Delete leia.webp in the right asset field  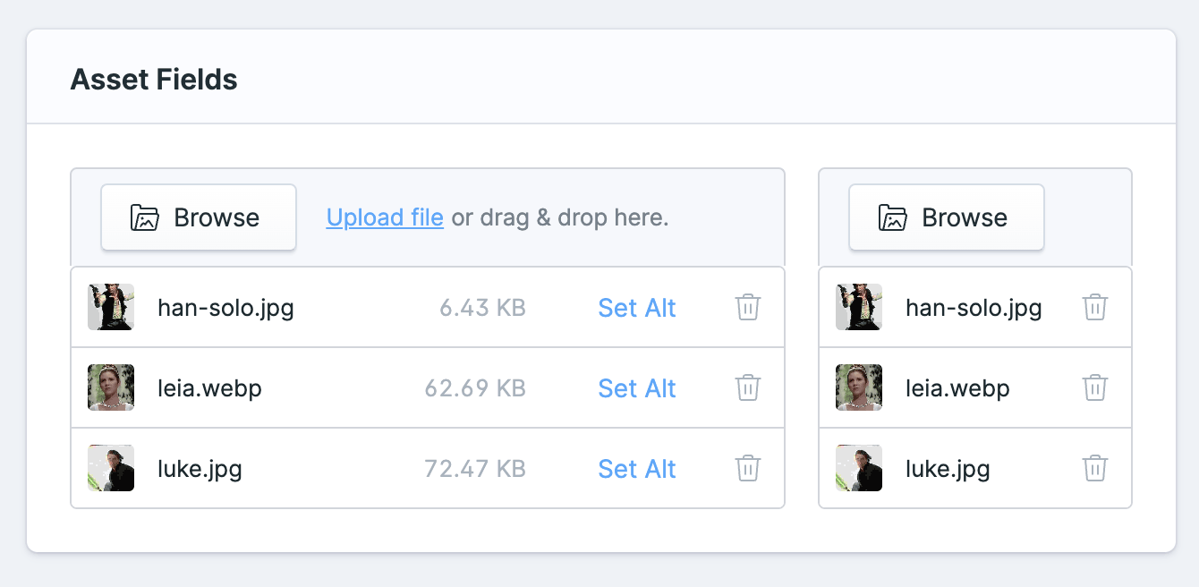pyautogui.click(x=1095, y=387)
